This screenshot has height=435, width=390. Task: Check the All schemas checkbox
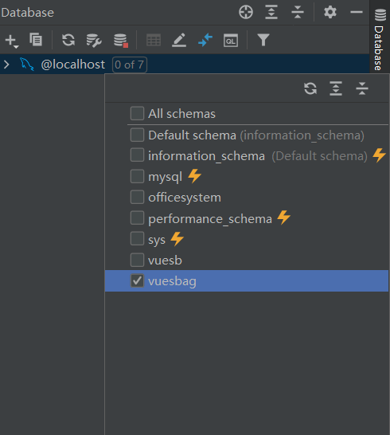137,113
